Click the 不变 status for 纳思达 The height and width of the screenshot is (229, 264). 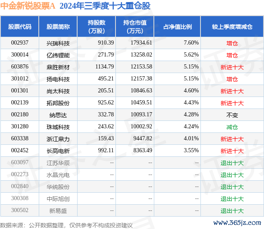click(x=232, y=115)
